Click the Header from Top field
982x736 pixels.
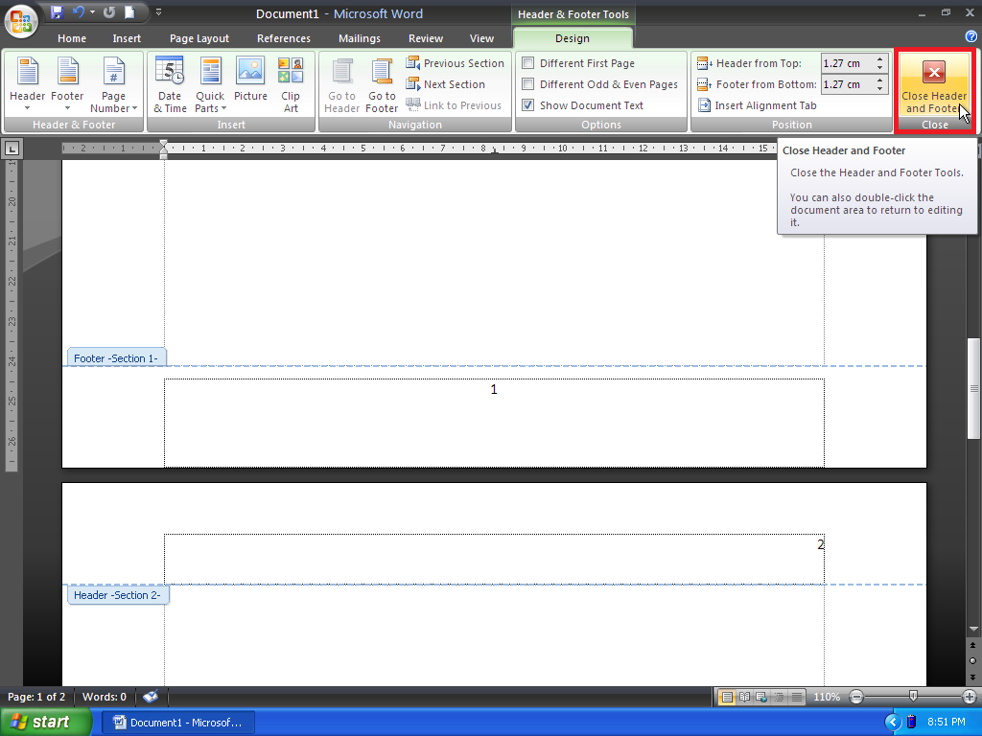point(848,63)
